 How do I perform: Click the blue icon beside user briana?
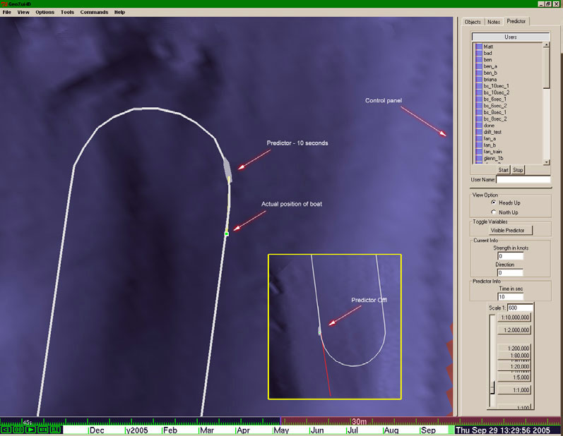pos(478,80)
